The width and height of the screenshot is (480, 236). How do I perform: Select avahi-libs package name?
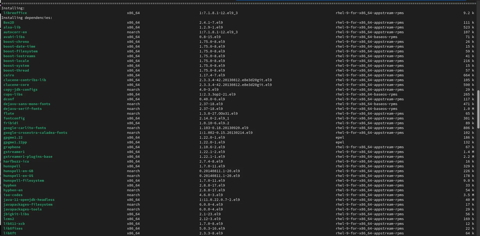pyautogui.click(x=14, y=37)
